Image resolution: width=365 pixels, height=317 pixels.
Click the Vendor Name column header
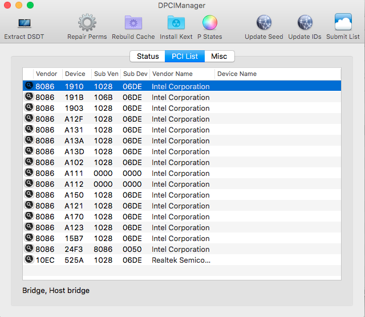coord(181,74)
